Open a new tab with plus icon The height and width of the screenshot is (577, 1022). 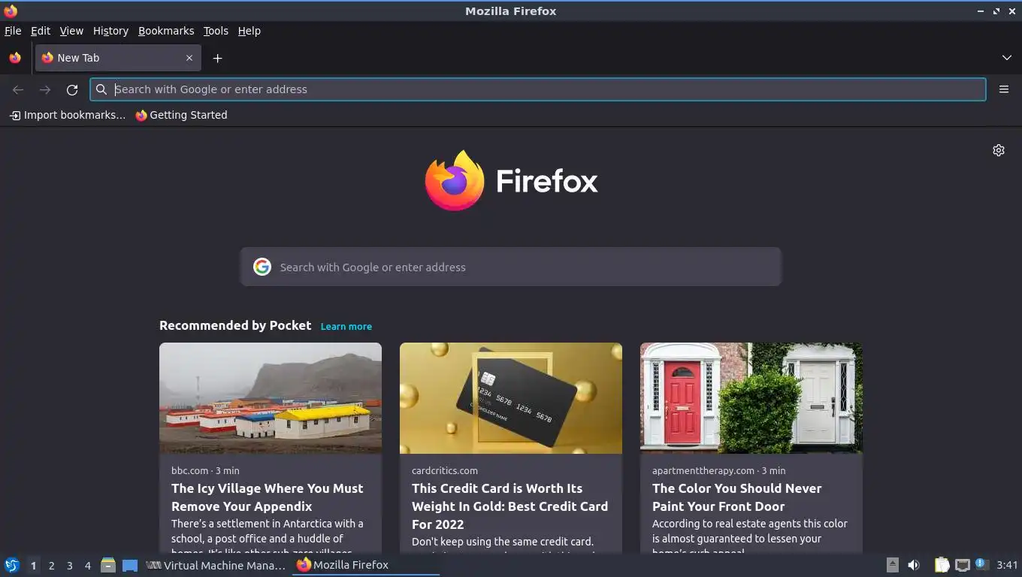click(217, 58)
